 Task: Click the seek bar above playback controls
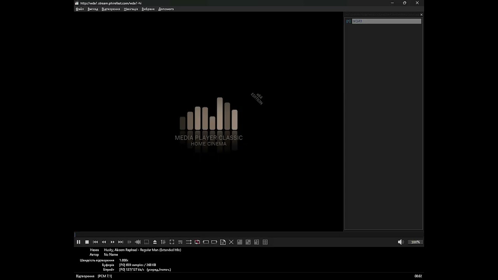click(x=249, y=234)
